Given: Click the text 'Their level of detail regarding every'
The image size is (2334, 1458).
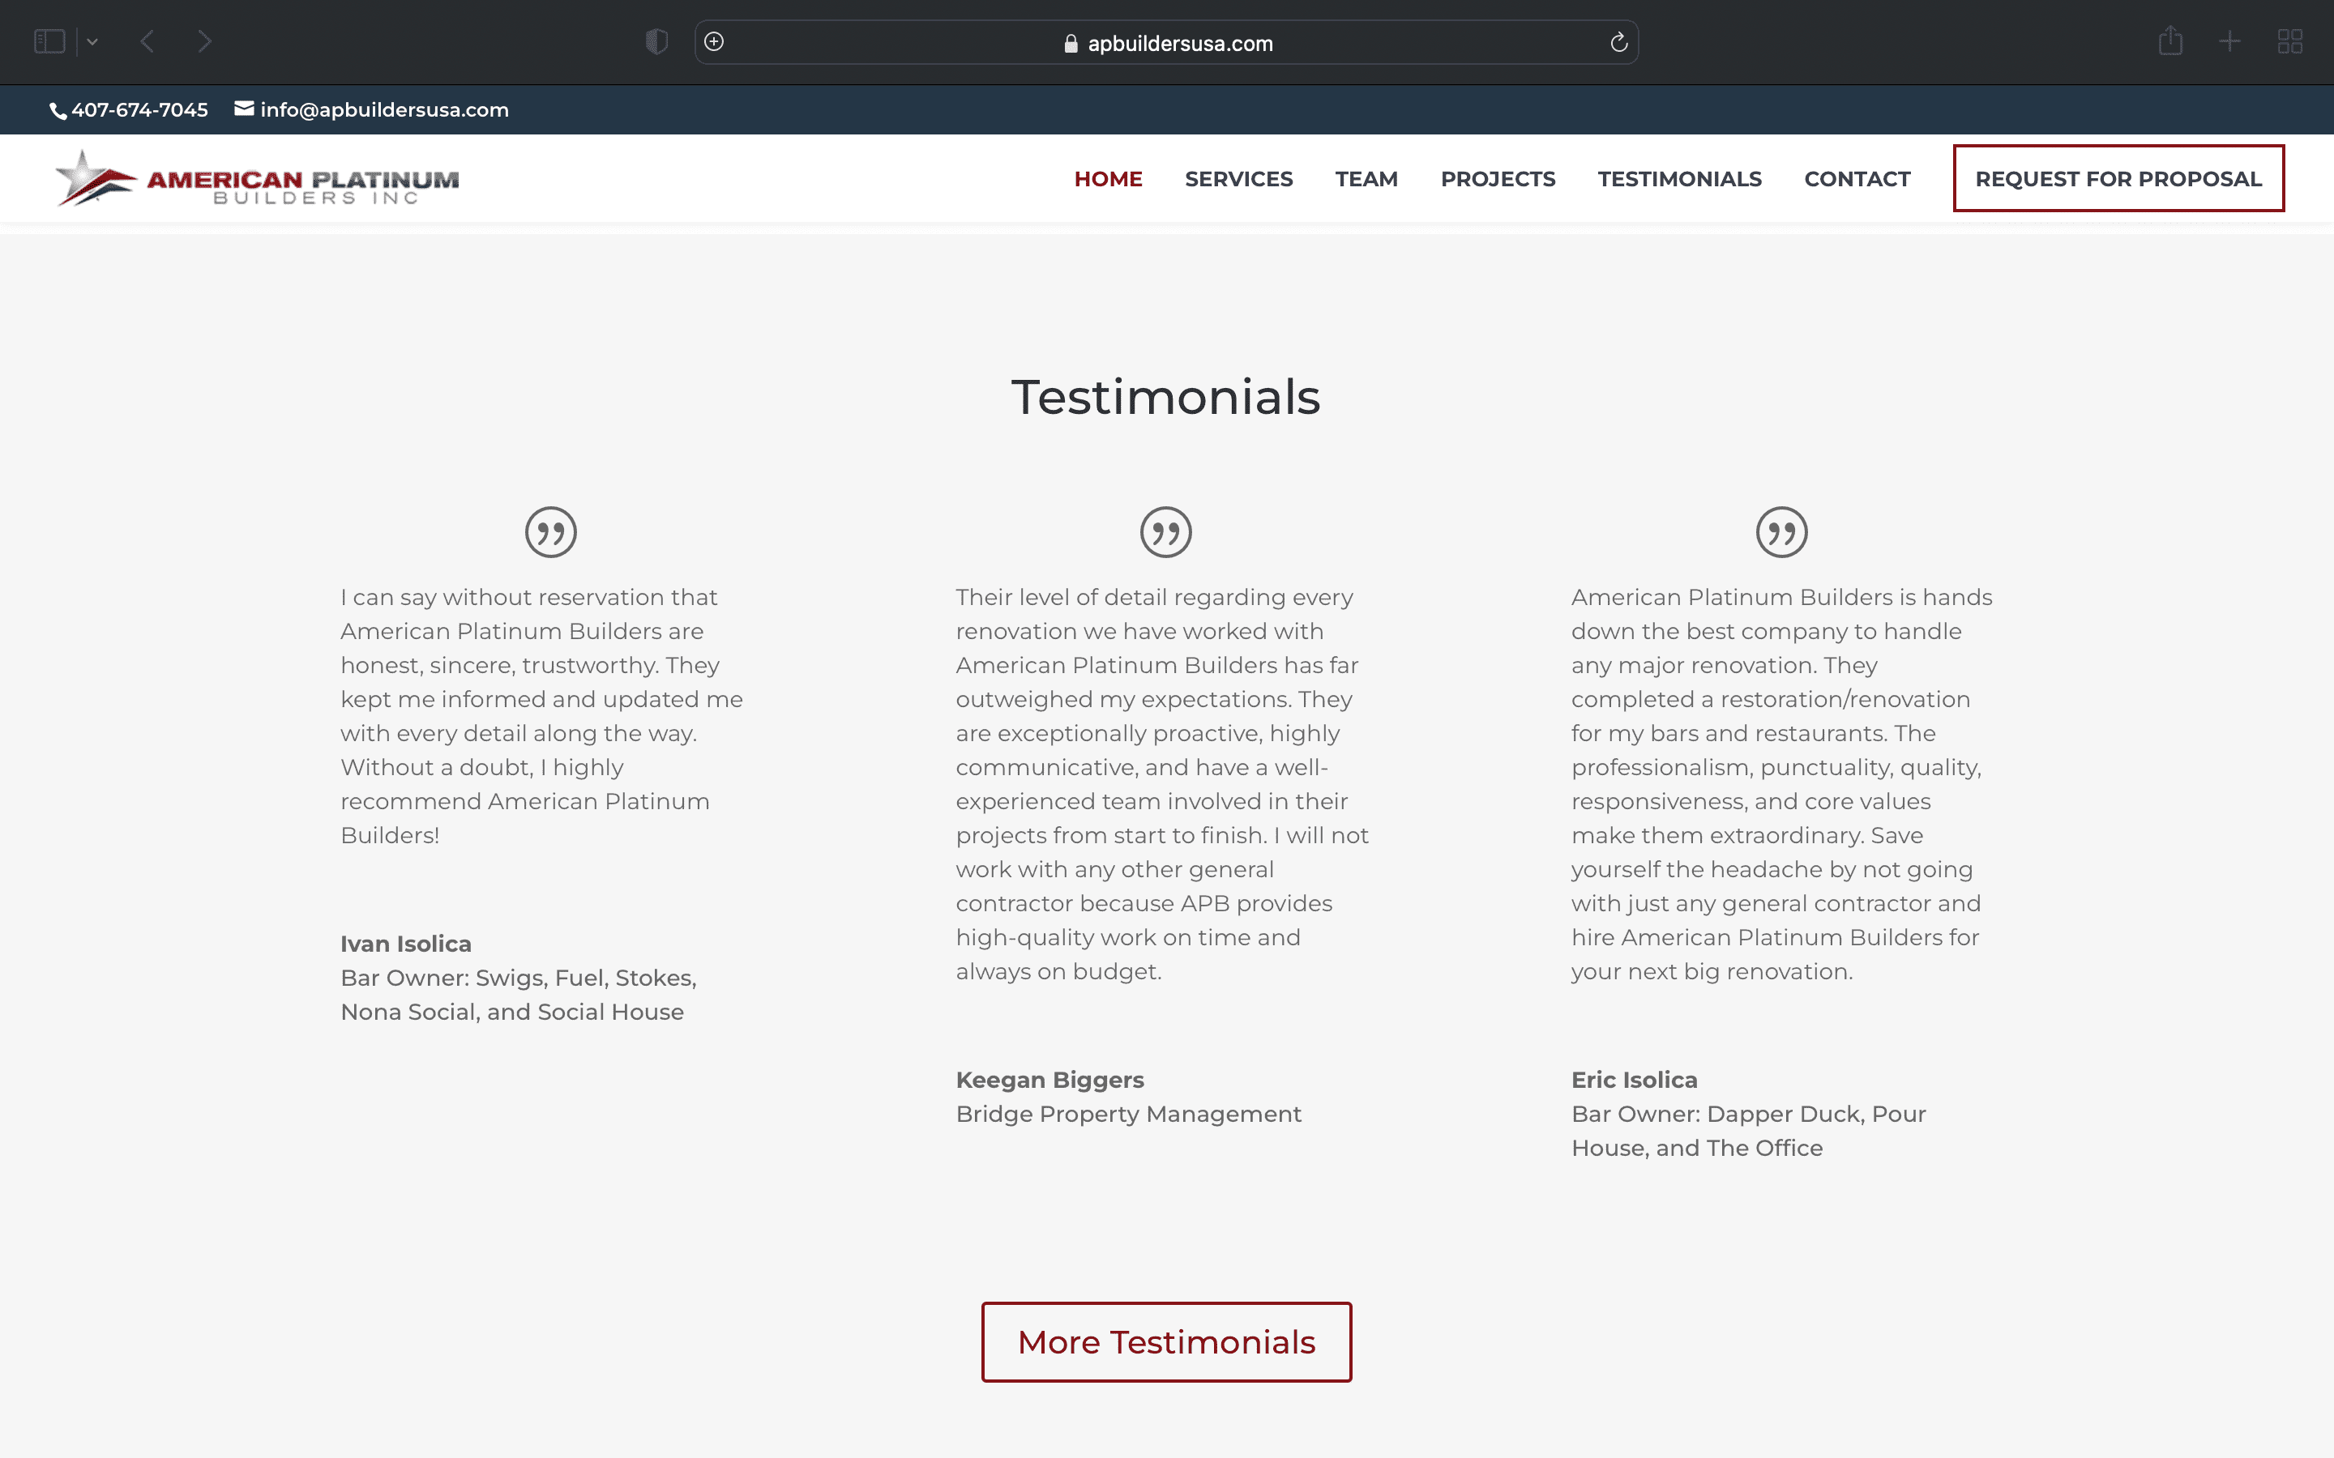Looking at the screenshot, I should click(x=1155, y=598).
